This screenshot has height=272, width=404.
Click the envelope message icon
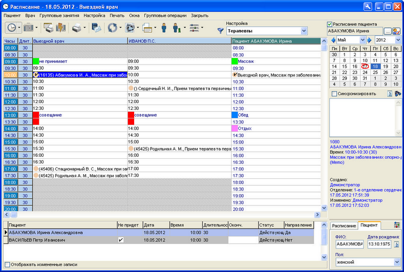[96, 28]
